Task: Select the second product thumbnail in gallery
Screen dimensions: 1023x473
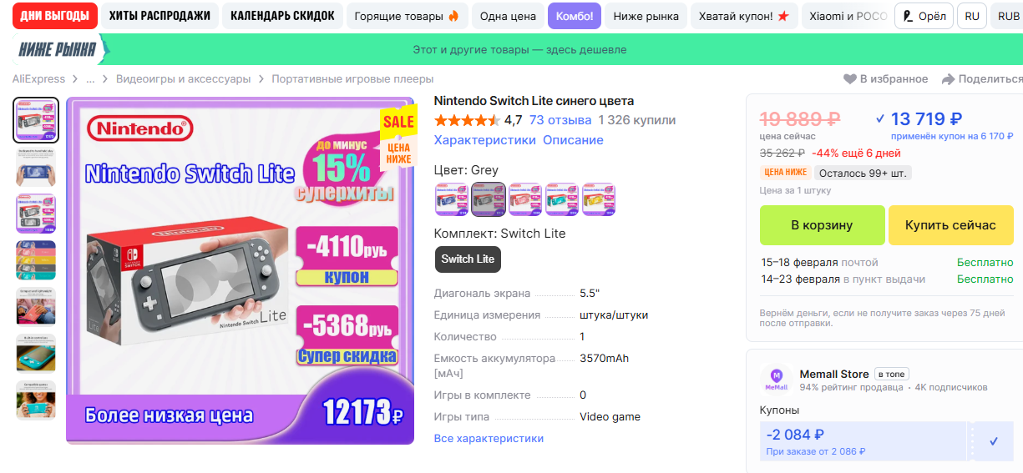Action: tap(36, 167)
